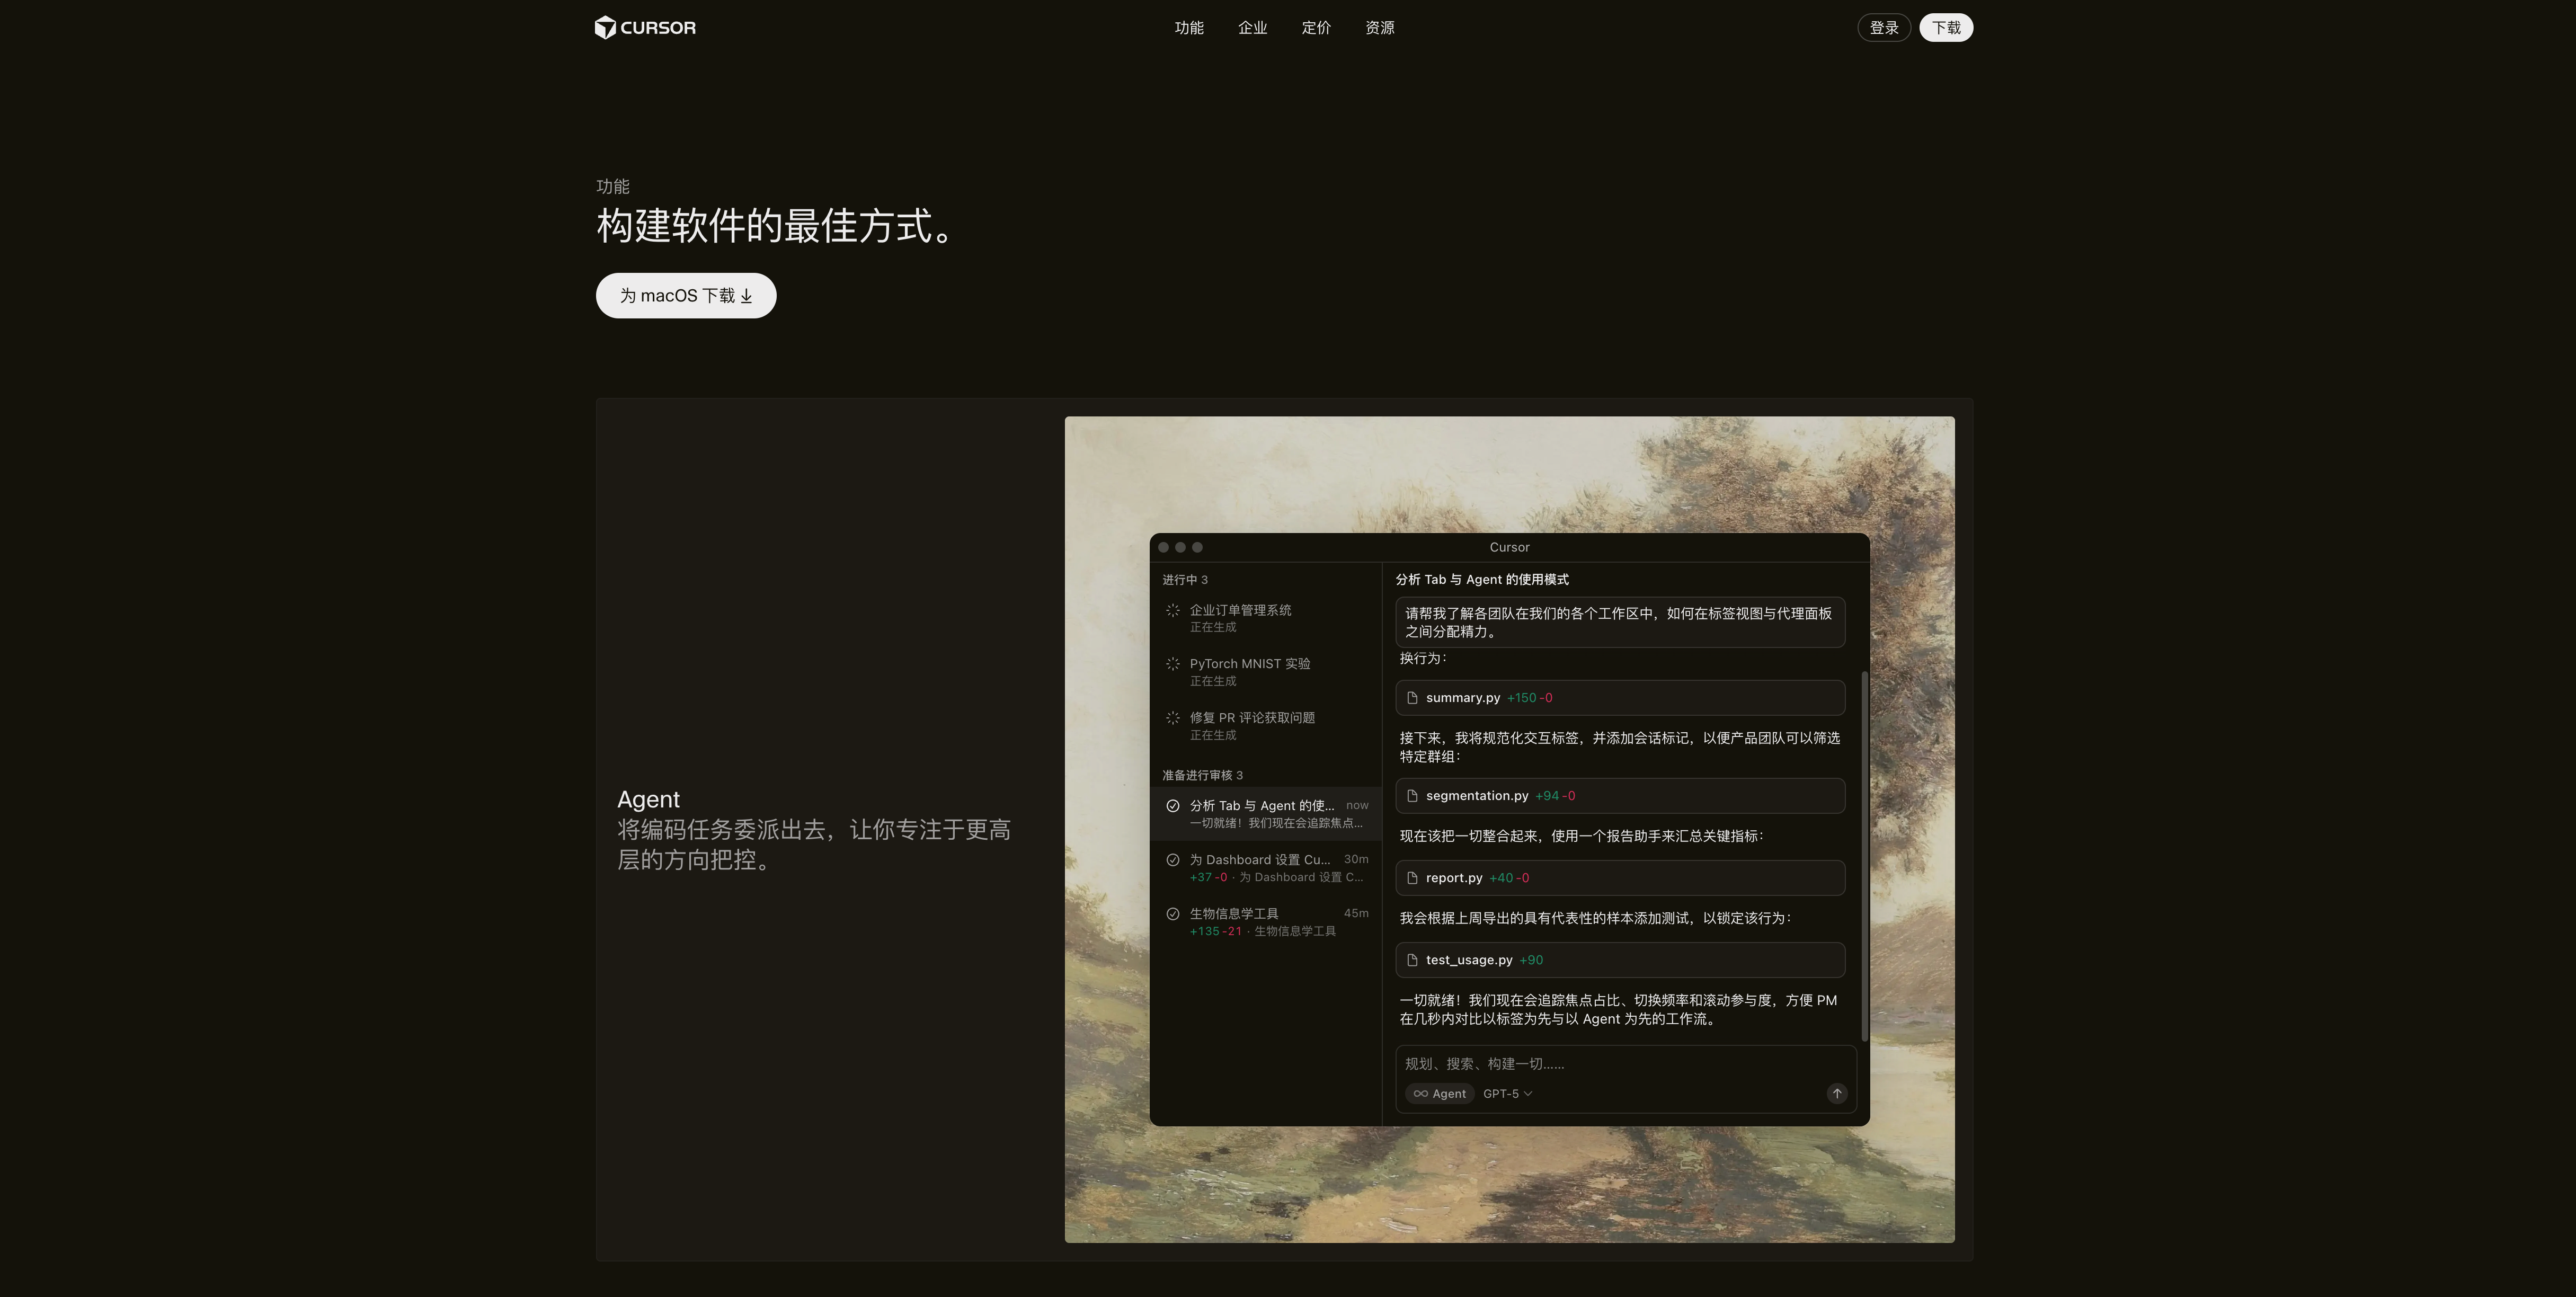Open the 资源 navigation menu
The height and width of the screenshot is (1297, 2576).
click(x=1379, y=28)
